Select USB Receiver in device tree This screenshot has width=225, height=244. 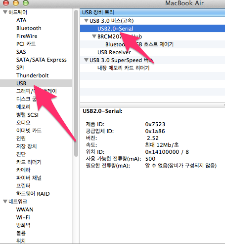coord(114,52)
